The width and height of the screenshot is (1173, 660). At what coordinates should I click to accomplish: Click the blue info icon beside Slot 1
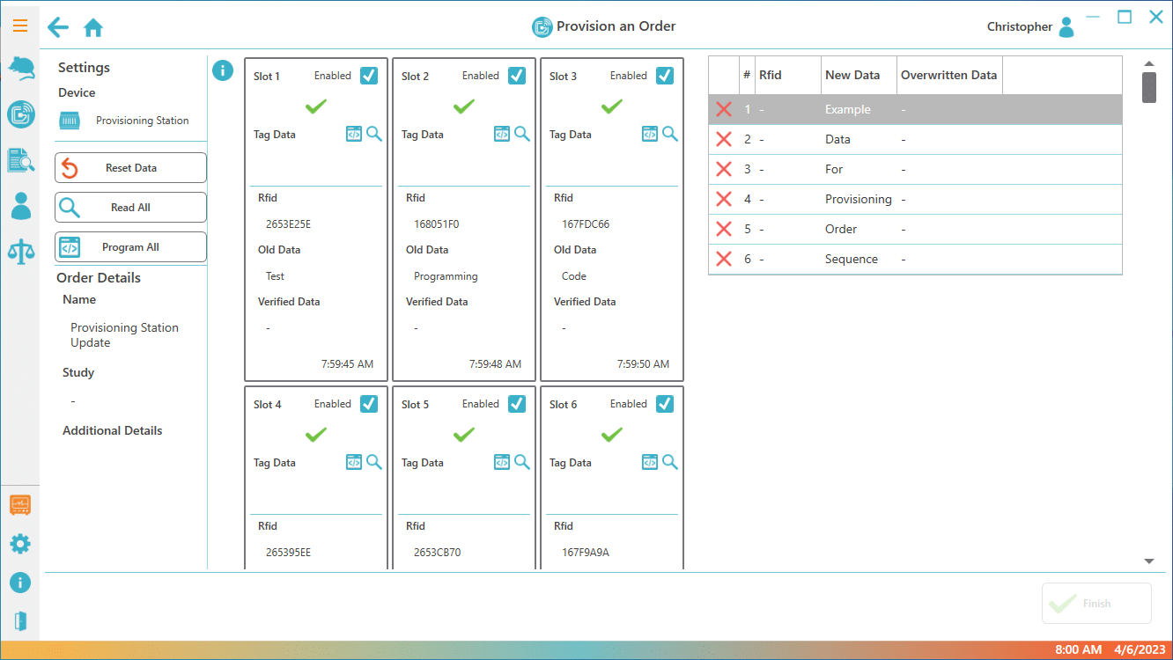(x=223, y=70)
